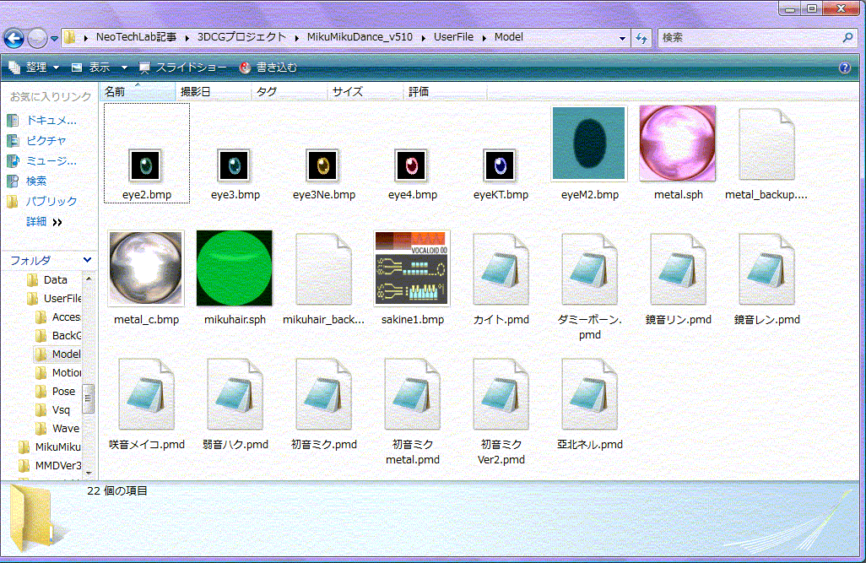Select the 弱音ハク.pmd file icon
Screen dimensions: 866x563
(x=235, y=394)
